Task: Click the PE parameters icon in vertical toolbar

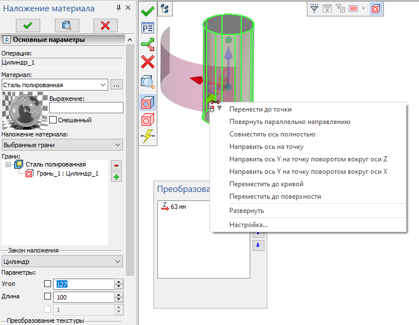Action: [148, 28]
